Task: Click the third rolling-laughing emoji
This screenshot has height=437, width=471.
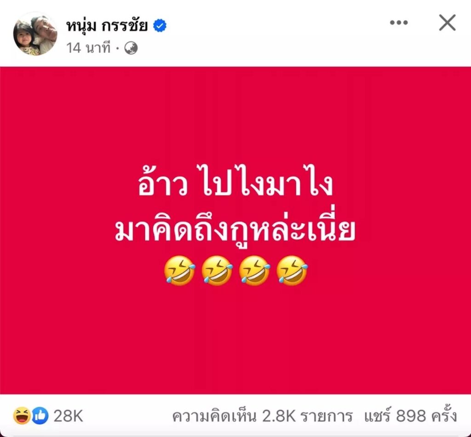Action: point(254,270)
